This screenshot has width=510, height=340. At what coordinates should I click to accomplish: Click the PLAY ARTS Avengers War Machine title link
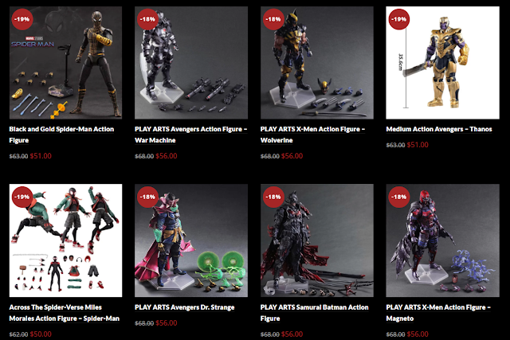[191, 135]
